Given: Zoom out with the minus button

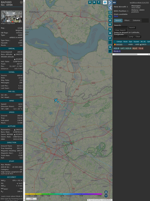Looking at the screenshot, I should (x=106, y=196).
